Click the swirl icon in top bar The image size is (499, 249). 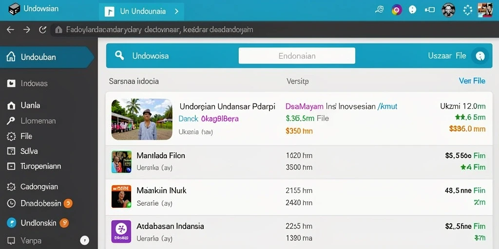tap(379, 10)
